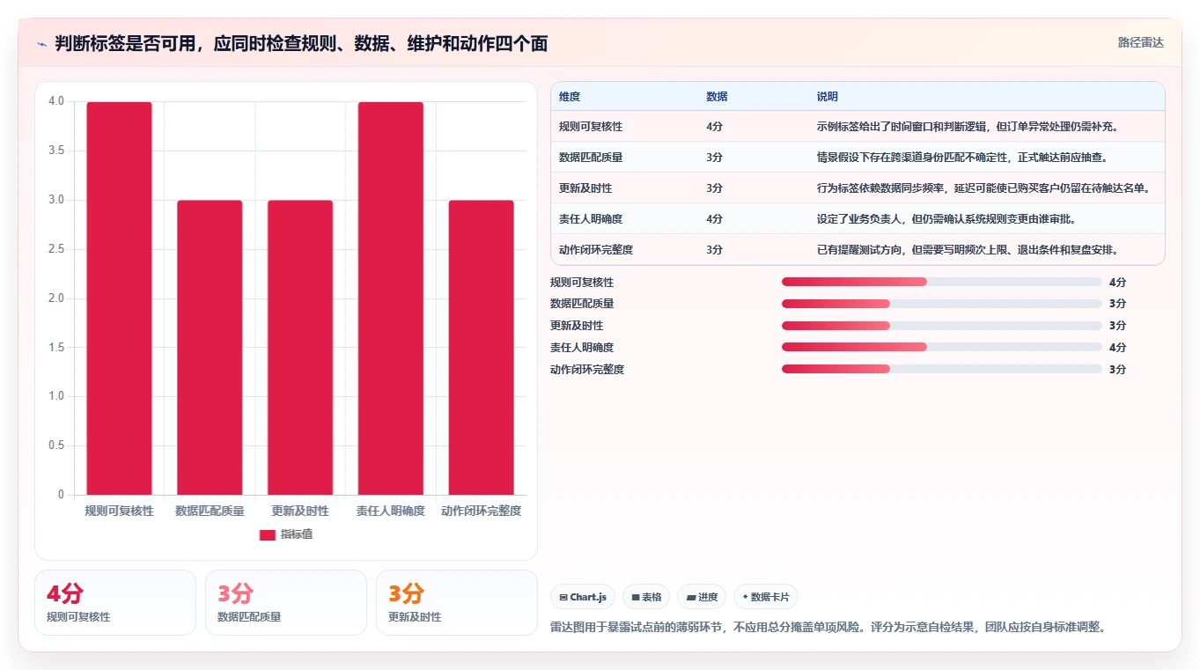Click the 规则可复核性 cell in the table
The height and width of the screenshot is (670, 1200).
(591, 127)
